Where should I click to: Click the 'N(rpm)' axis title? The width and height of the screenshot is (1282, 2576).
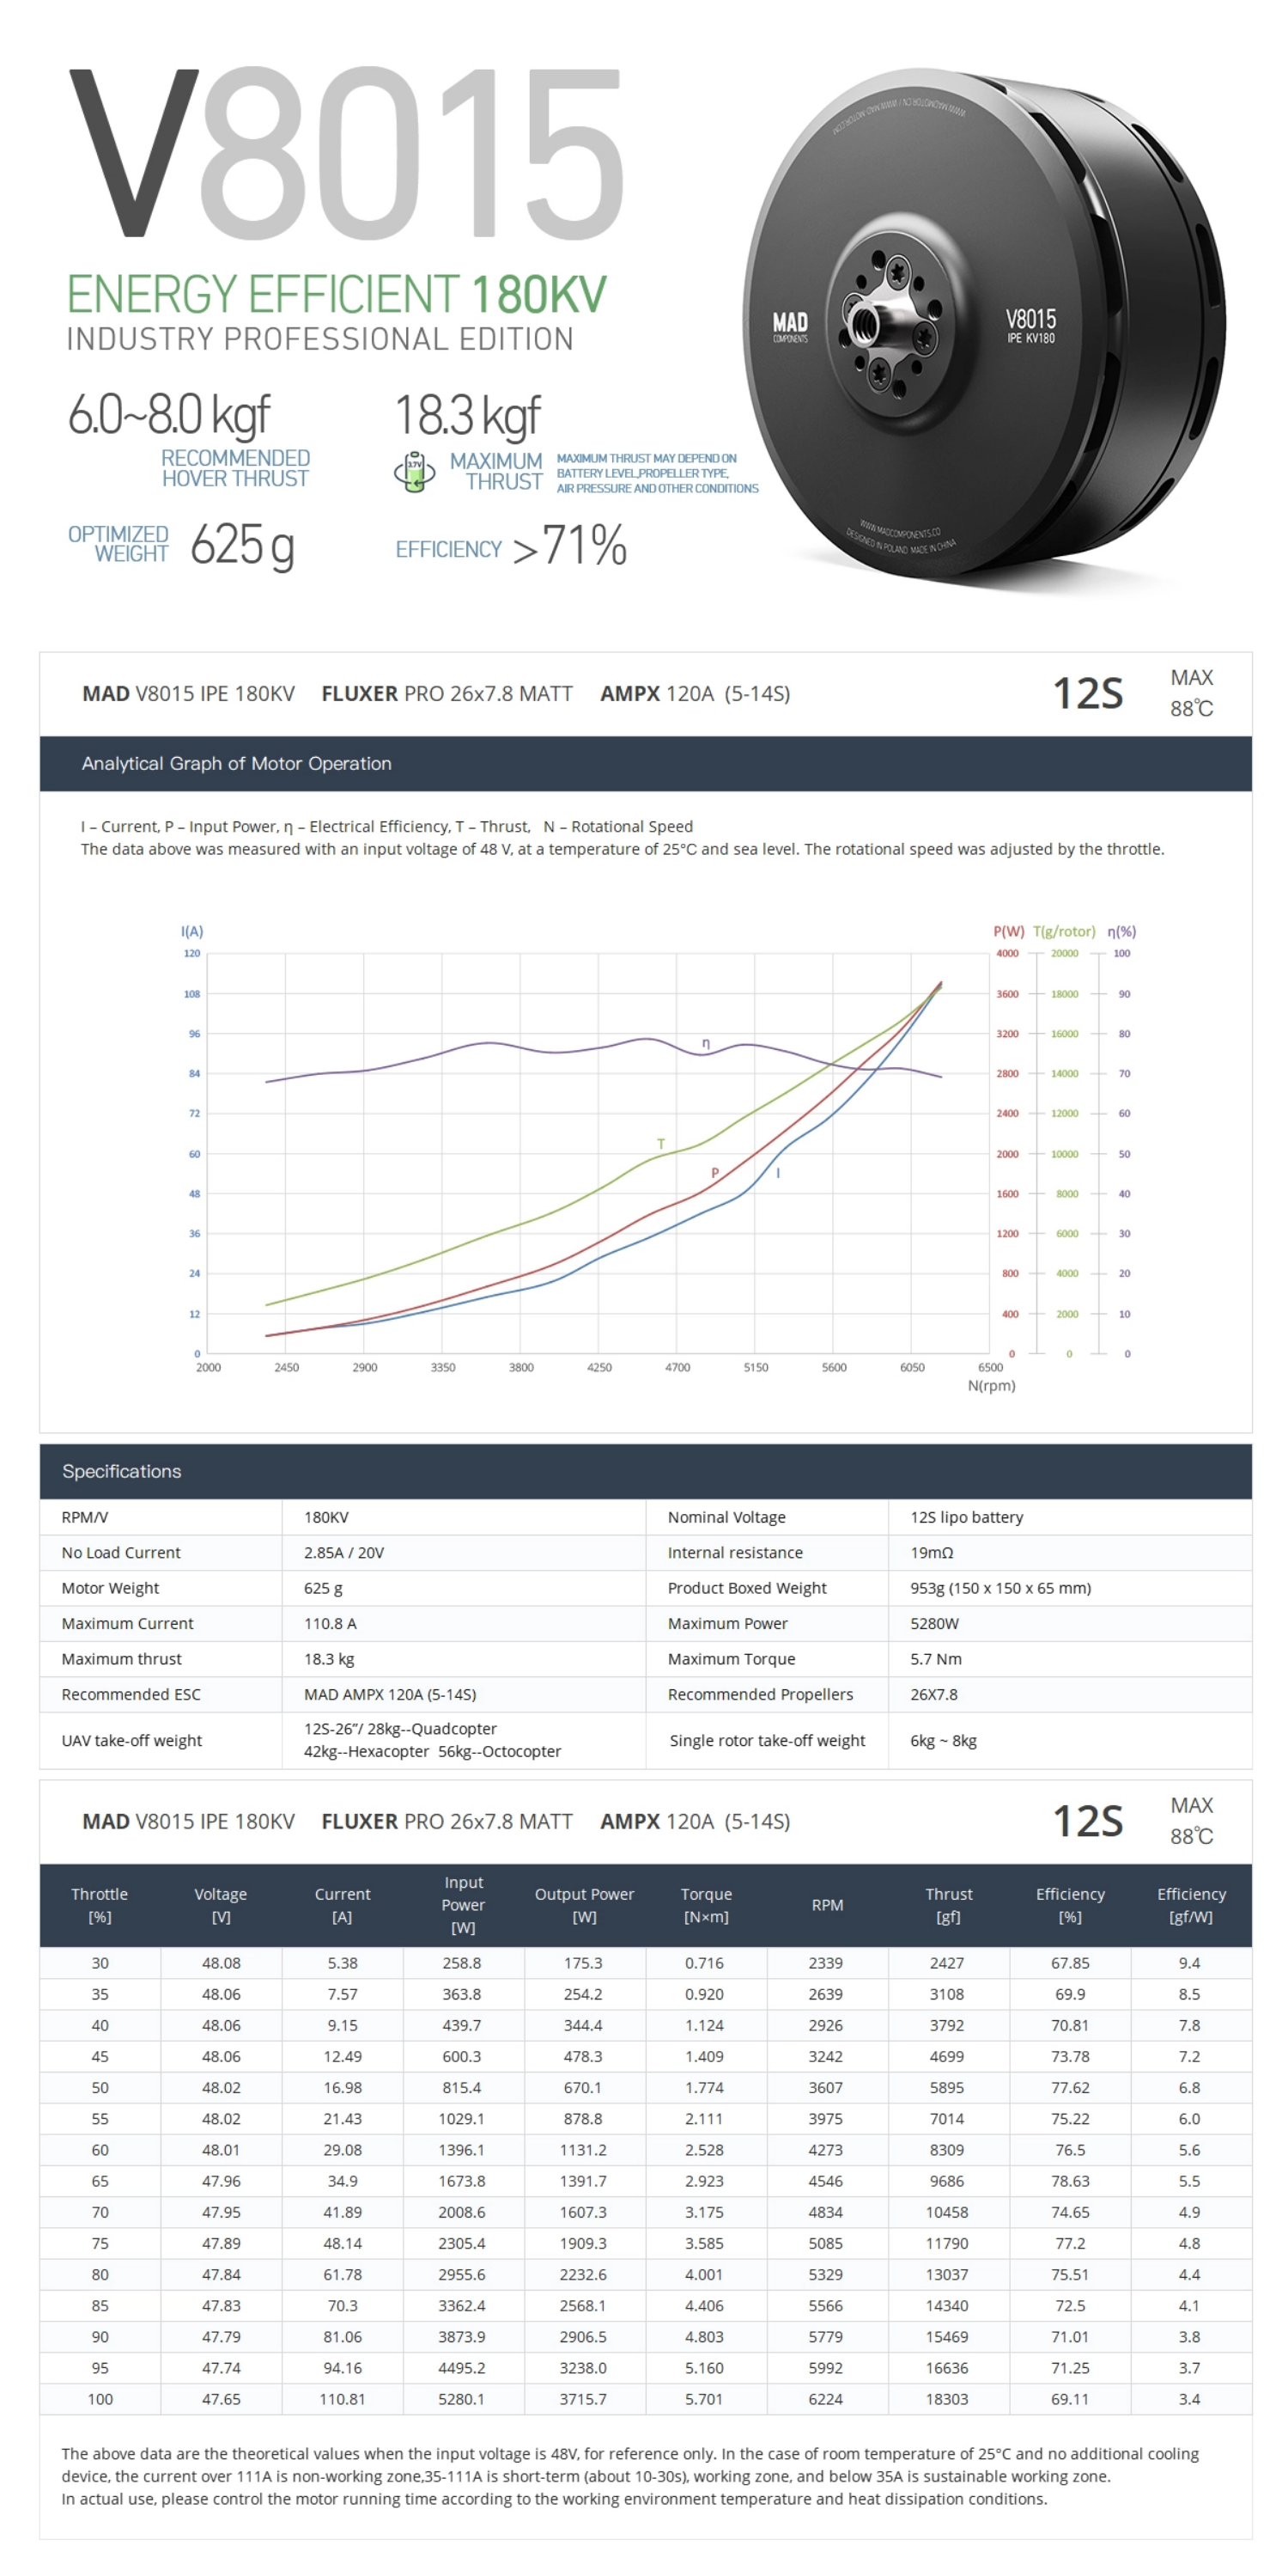pos(991,1385)
